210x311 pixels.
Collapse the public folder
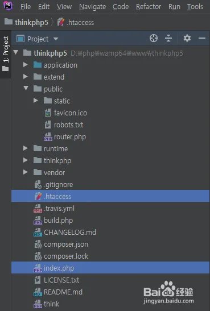click(26, 88)
